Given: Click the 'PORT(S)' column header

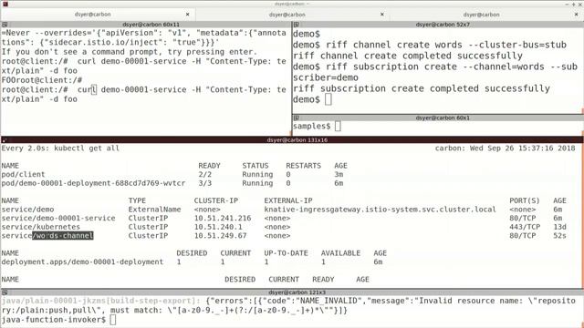Looking at the screenshot, I should pyautogui.click(x=525, y=200).
